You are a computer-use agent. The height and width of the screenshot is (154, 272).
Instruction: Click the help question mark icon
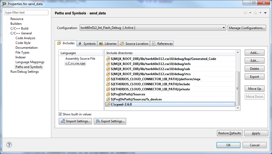(9, 145)
